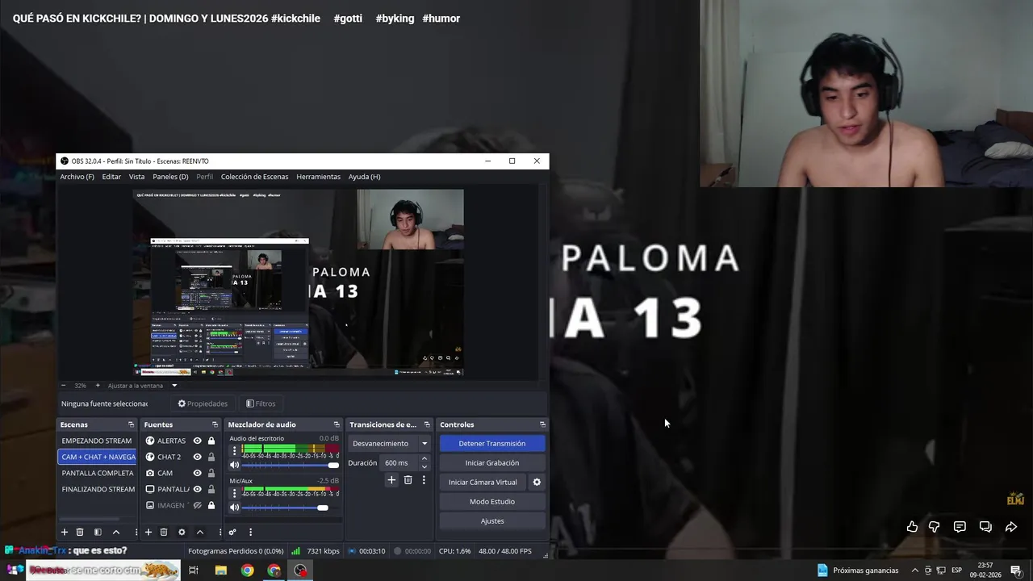
Task: Open Google Chrome from the taskbar
Action: (247, 571)
